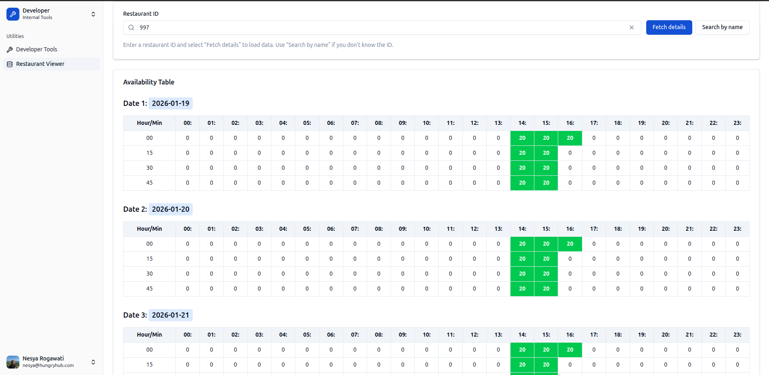Open Developer Tools in the sidebar
This screenshot has height=375, width=769.
tap(36, 49)
